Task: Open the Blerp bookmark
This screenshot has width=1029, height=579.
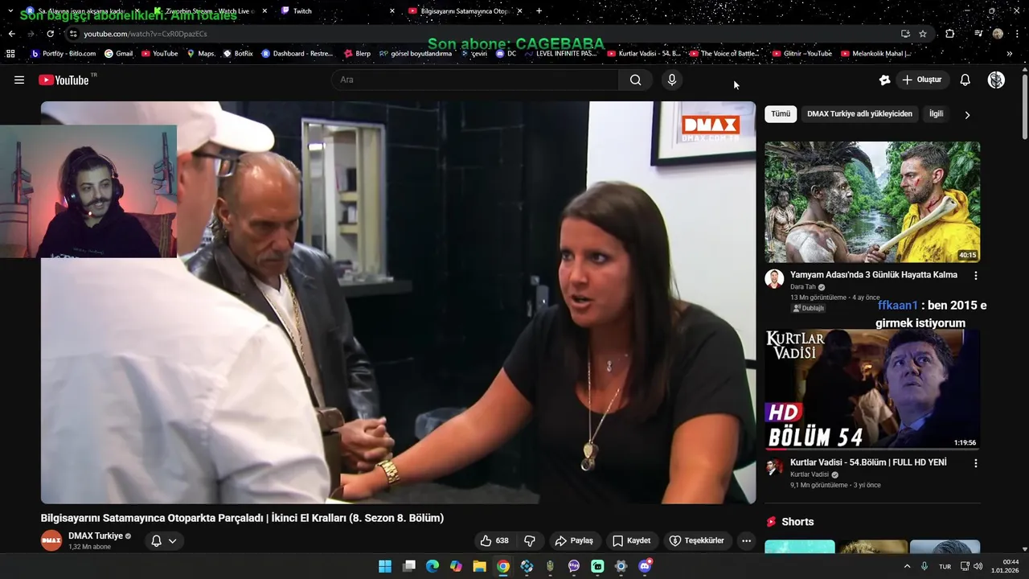Action: point(357,54)
